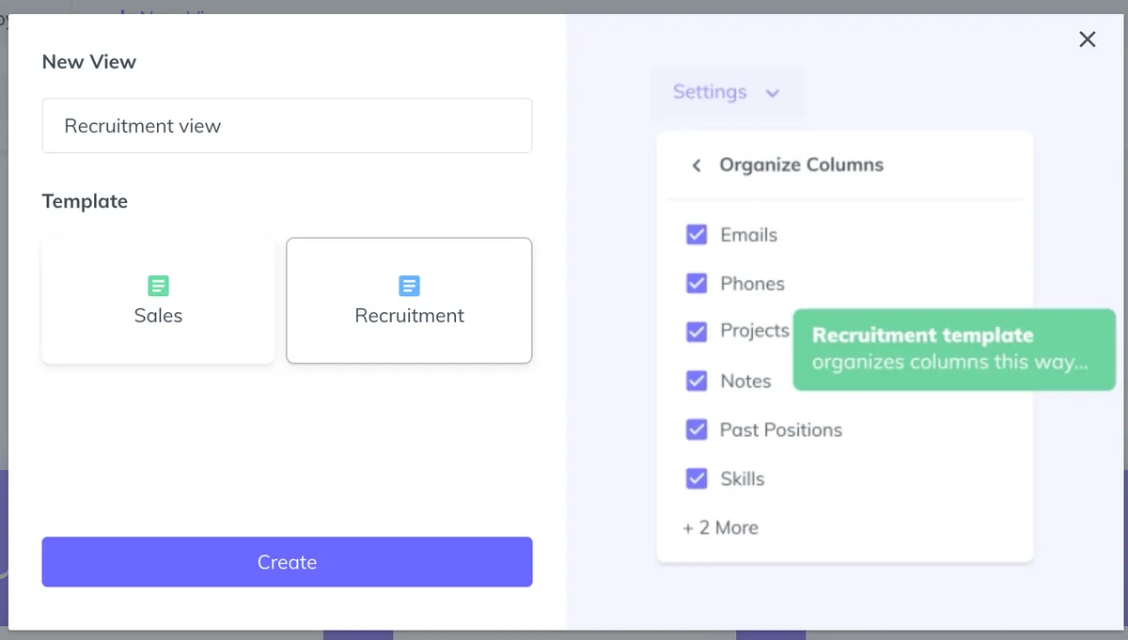Viewport: 1128px width, 640px height.
Task: Click the view name input field
Action: click(x=287, y=126)
